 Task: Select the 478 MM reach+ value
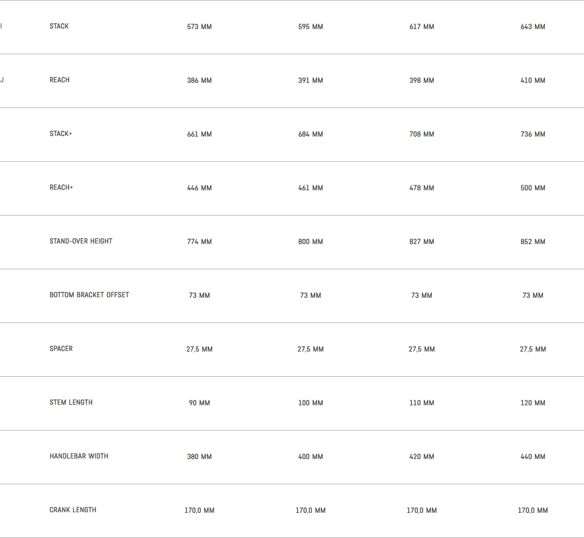click(x=422, y=188)
